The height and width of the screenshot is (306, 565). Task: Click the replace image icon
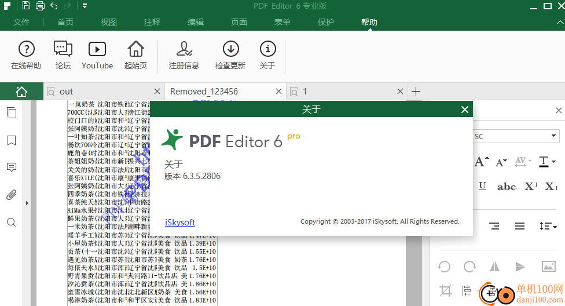(x=548, y=267)
